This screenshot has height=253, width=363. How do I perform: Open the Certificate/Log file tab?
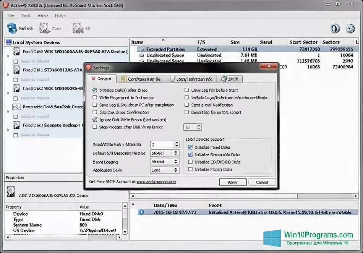(141, 79)
